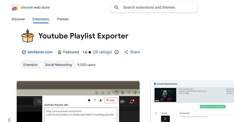Open the first screenshot showing the popup
Screen dimensions: 234x122
coord(78,102)
